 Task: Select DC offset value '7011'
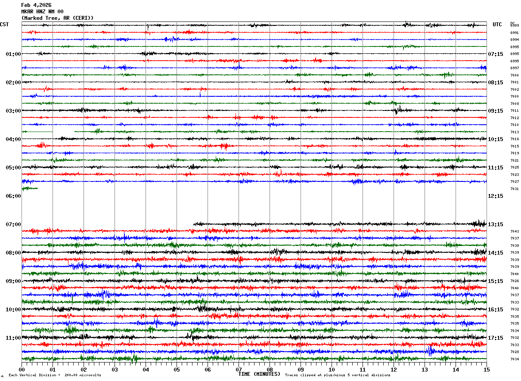515,111
